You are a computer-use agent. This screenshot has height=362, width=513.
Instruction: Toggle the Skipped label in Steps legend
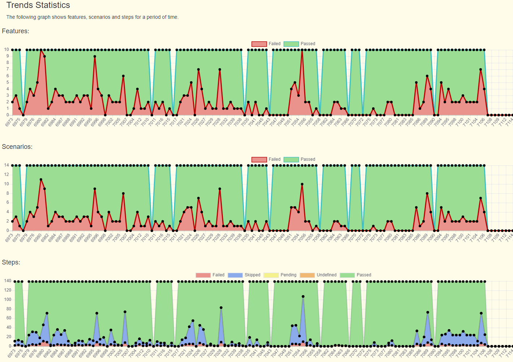(252, 275)
